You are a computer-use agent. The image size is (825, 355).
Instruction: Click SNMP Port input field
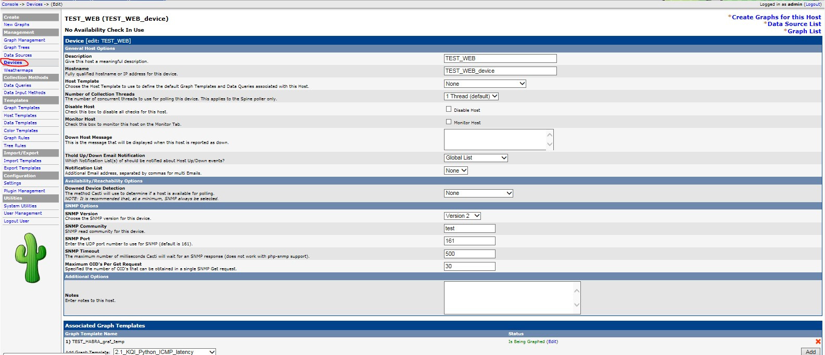469,241
